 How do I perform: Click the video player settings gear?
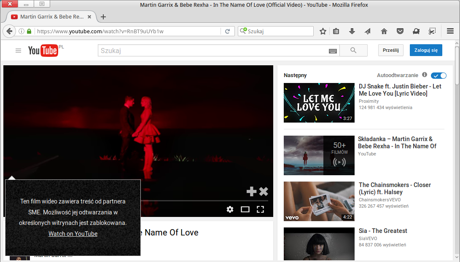tap(230, 209)
